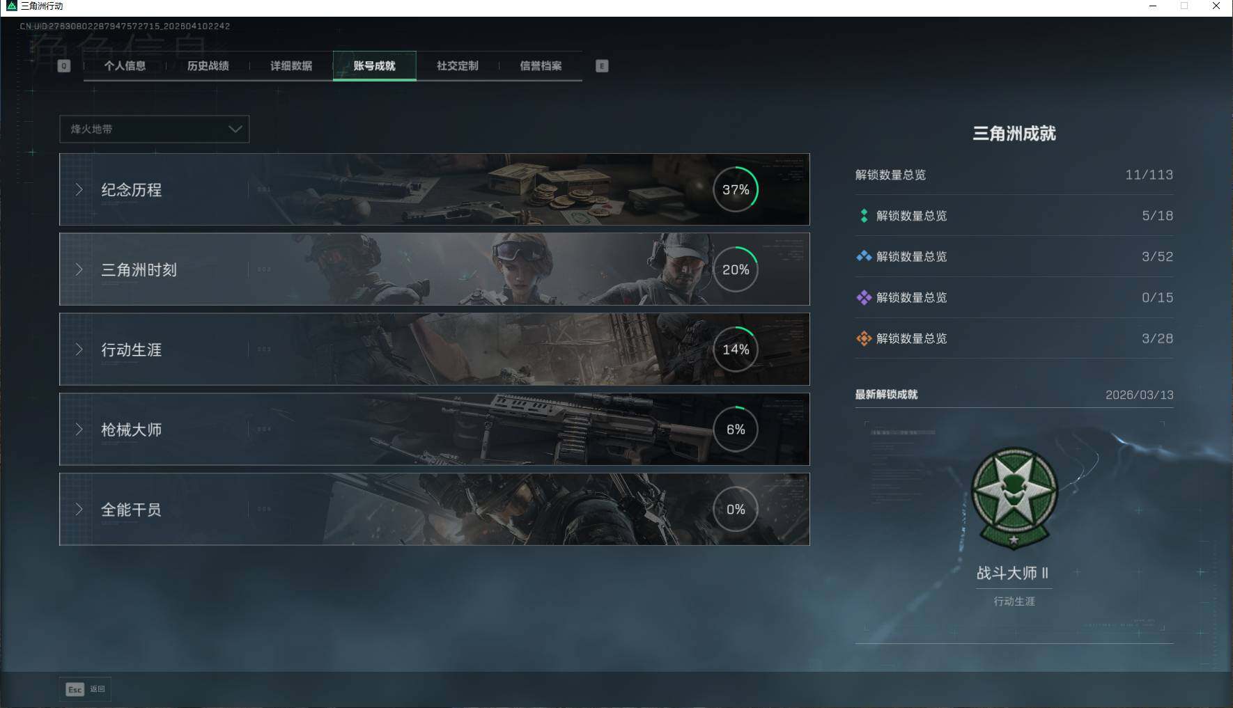This screenshot has height=708, width=1233.
Task: Select the 详细数据 tab
Action: click(x=291, y=65)
